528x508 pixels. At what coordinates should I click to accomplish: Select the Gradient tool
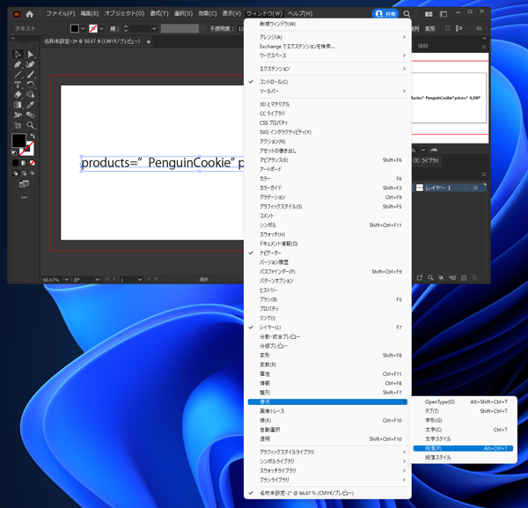click(x=18, y=105)
